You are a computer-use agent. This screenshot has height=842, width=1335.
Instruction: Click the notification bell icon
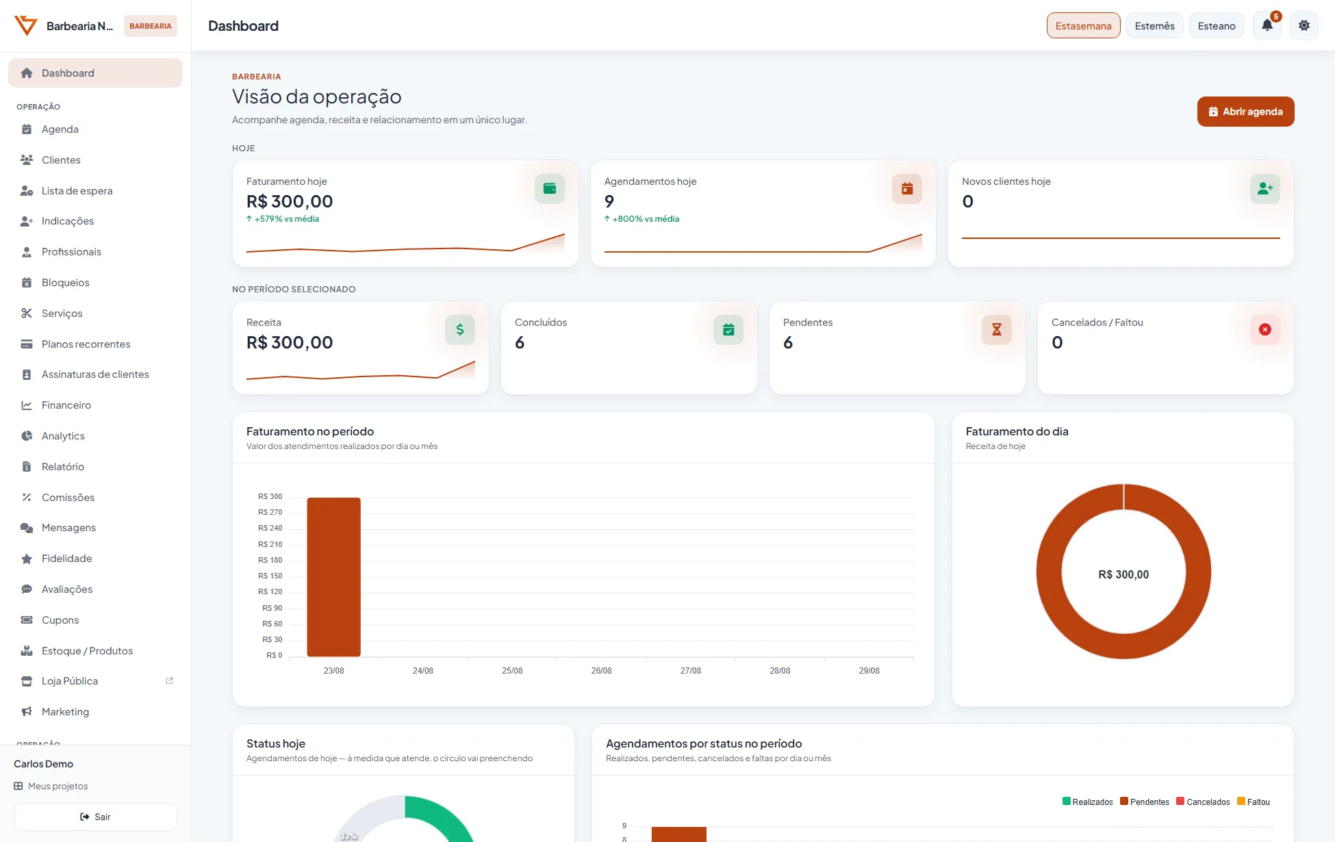tap(1267, 26)
